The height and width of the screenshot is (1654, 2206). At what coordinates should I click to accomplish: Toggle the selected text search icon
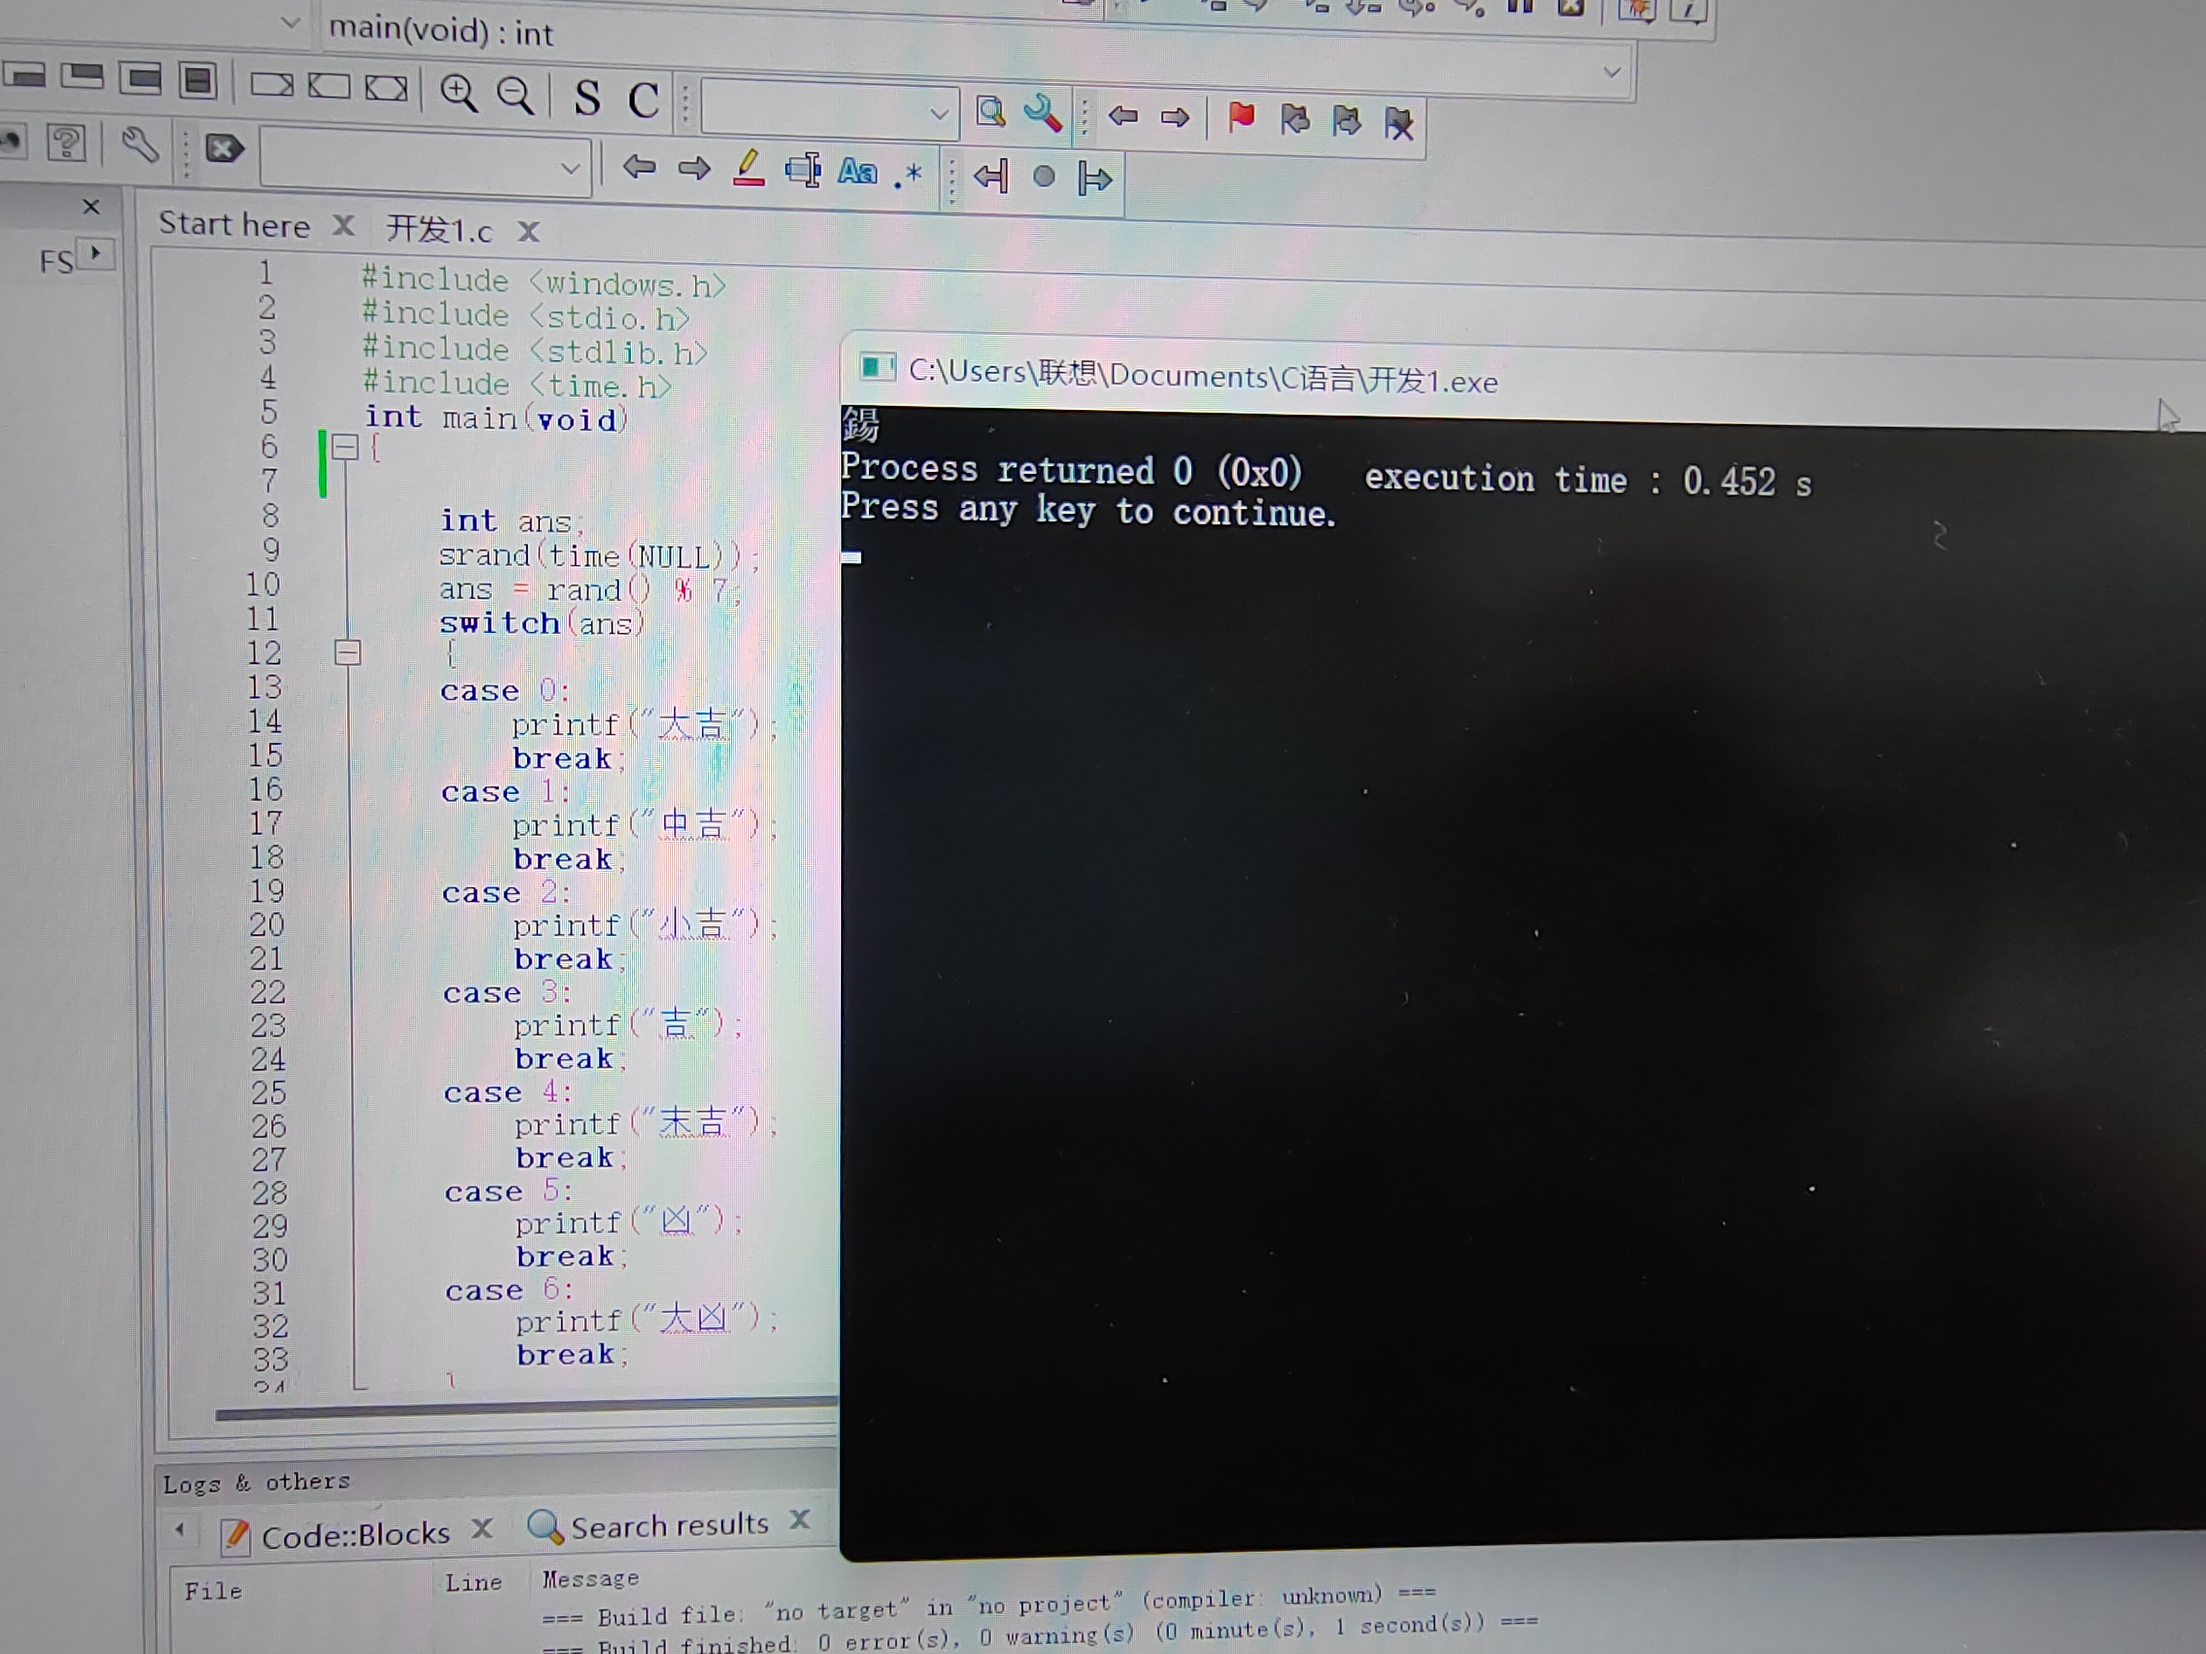(x=803, y=170)
